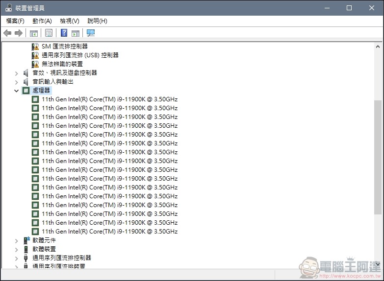The image size is (384, 281).
Task: Expand the 通用序列匯流排控制器 category
Action: coord(16,258)
